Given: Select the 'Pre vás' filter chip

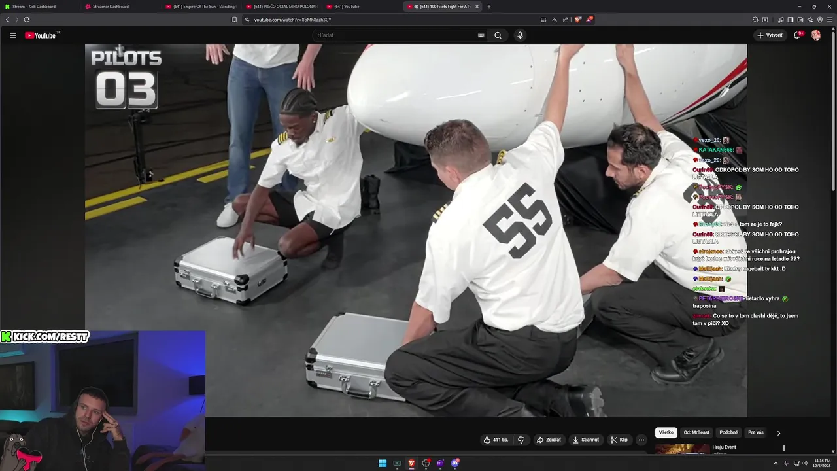Looking at the screenshot, I should point(755,432).
